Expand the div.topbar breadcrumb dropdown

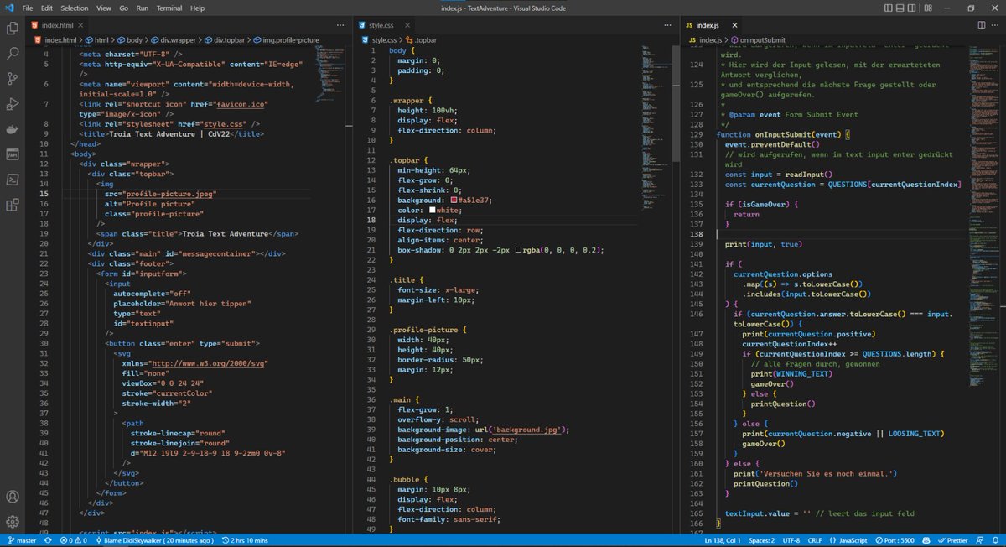[x=226, y=39]
